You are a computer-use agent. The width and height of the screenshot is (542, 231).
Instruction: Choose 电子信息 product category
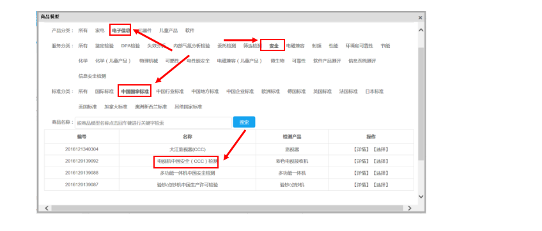(x=121, y=31)
